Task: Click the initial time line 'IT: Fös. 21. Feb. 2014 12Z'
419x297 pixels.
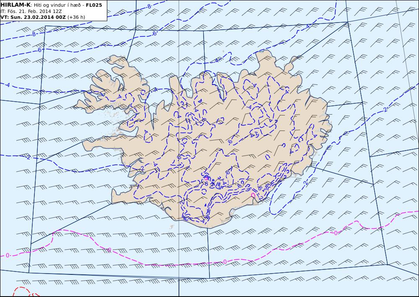Action: pyautogui.click(x=31, y=11)
